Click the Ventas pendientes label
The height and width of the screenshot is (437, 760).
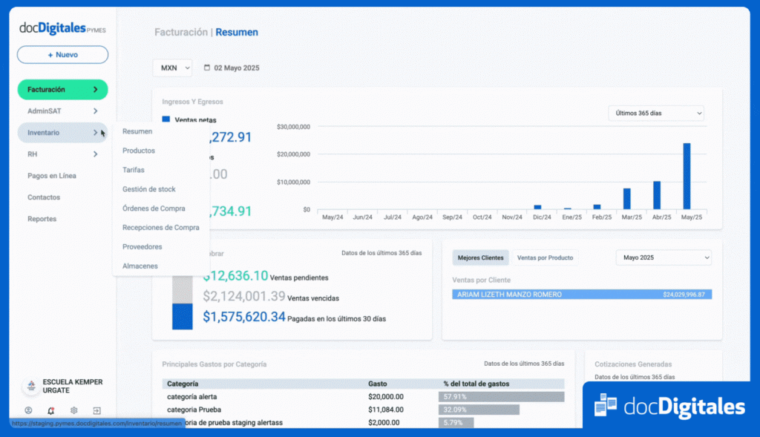299,278
